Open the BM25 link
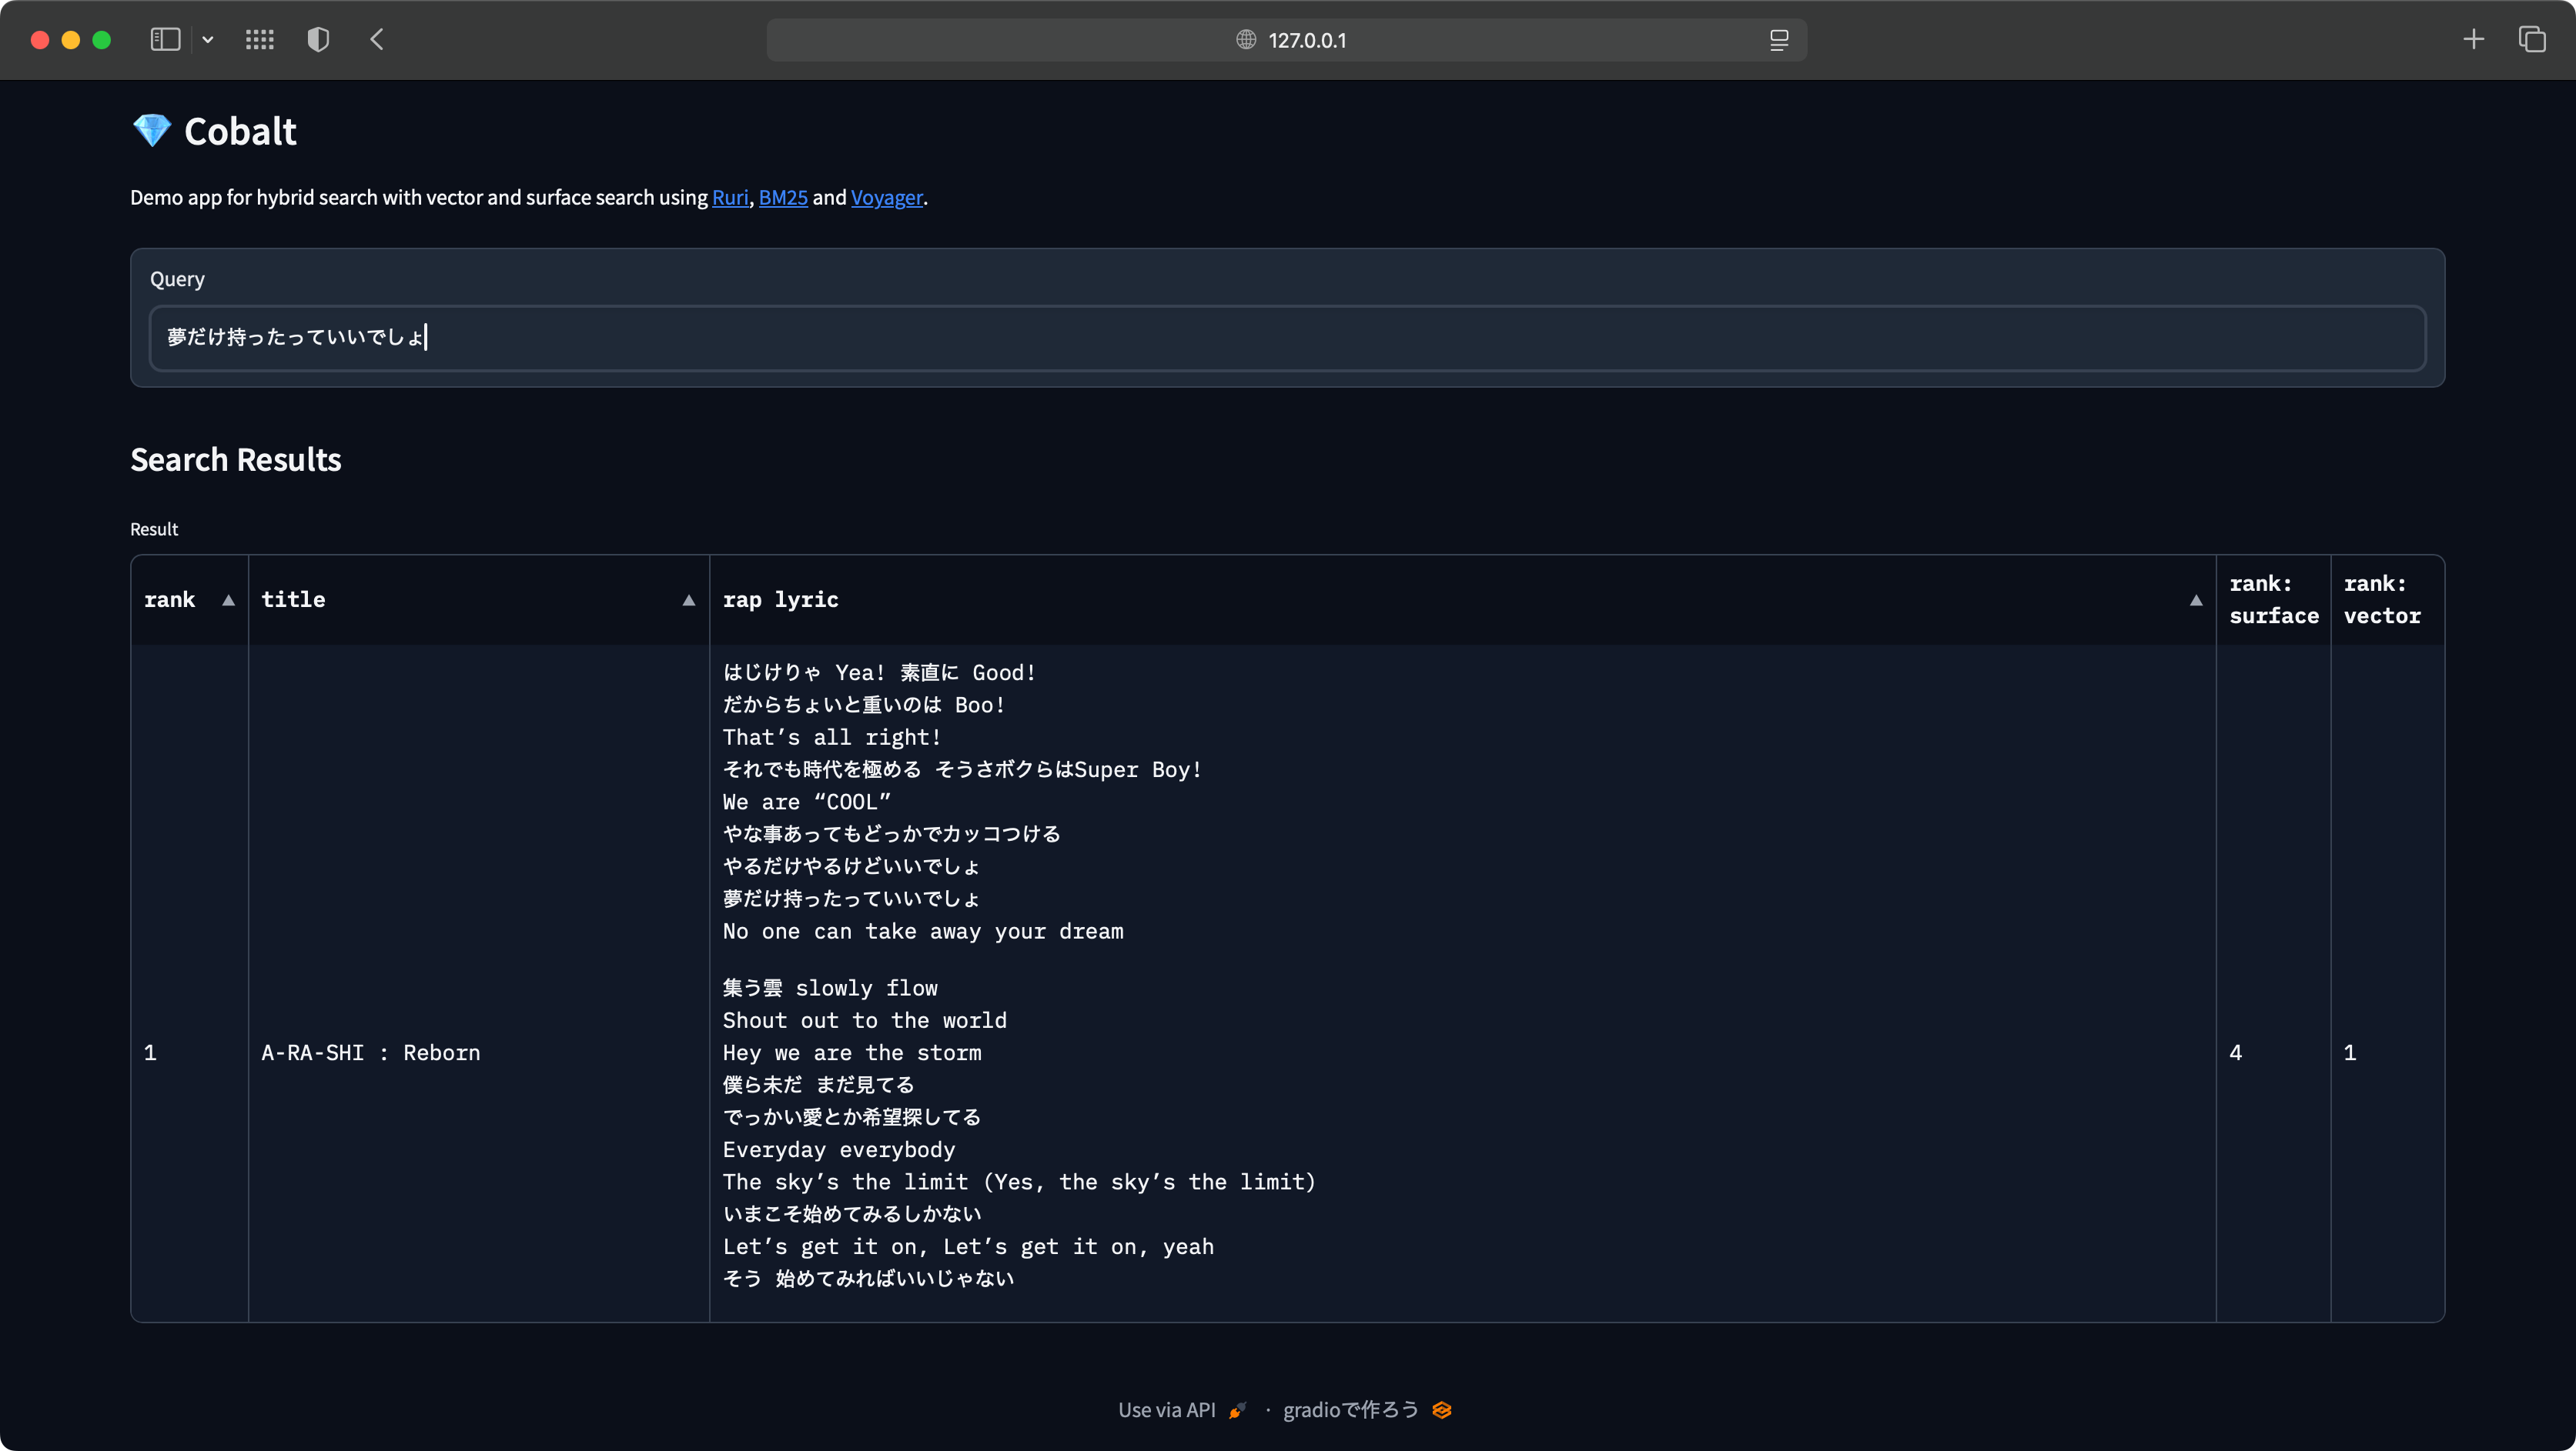 [x=783, y=197]
